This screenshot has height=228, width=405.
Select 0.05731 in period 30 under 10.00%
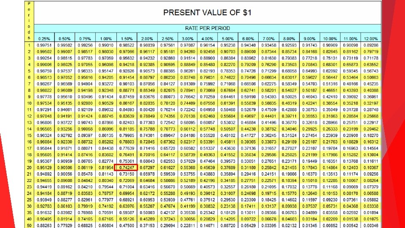(x=330, y=206)
